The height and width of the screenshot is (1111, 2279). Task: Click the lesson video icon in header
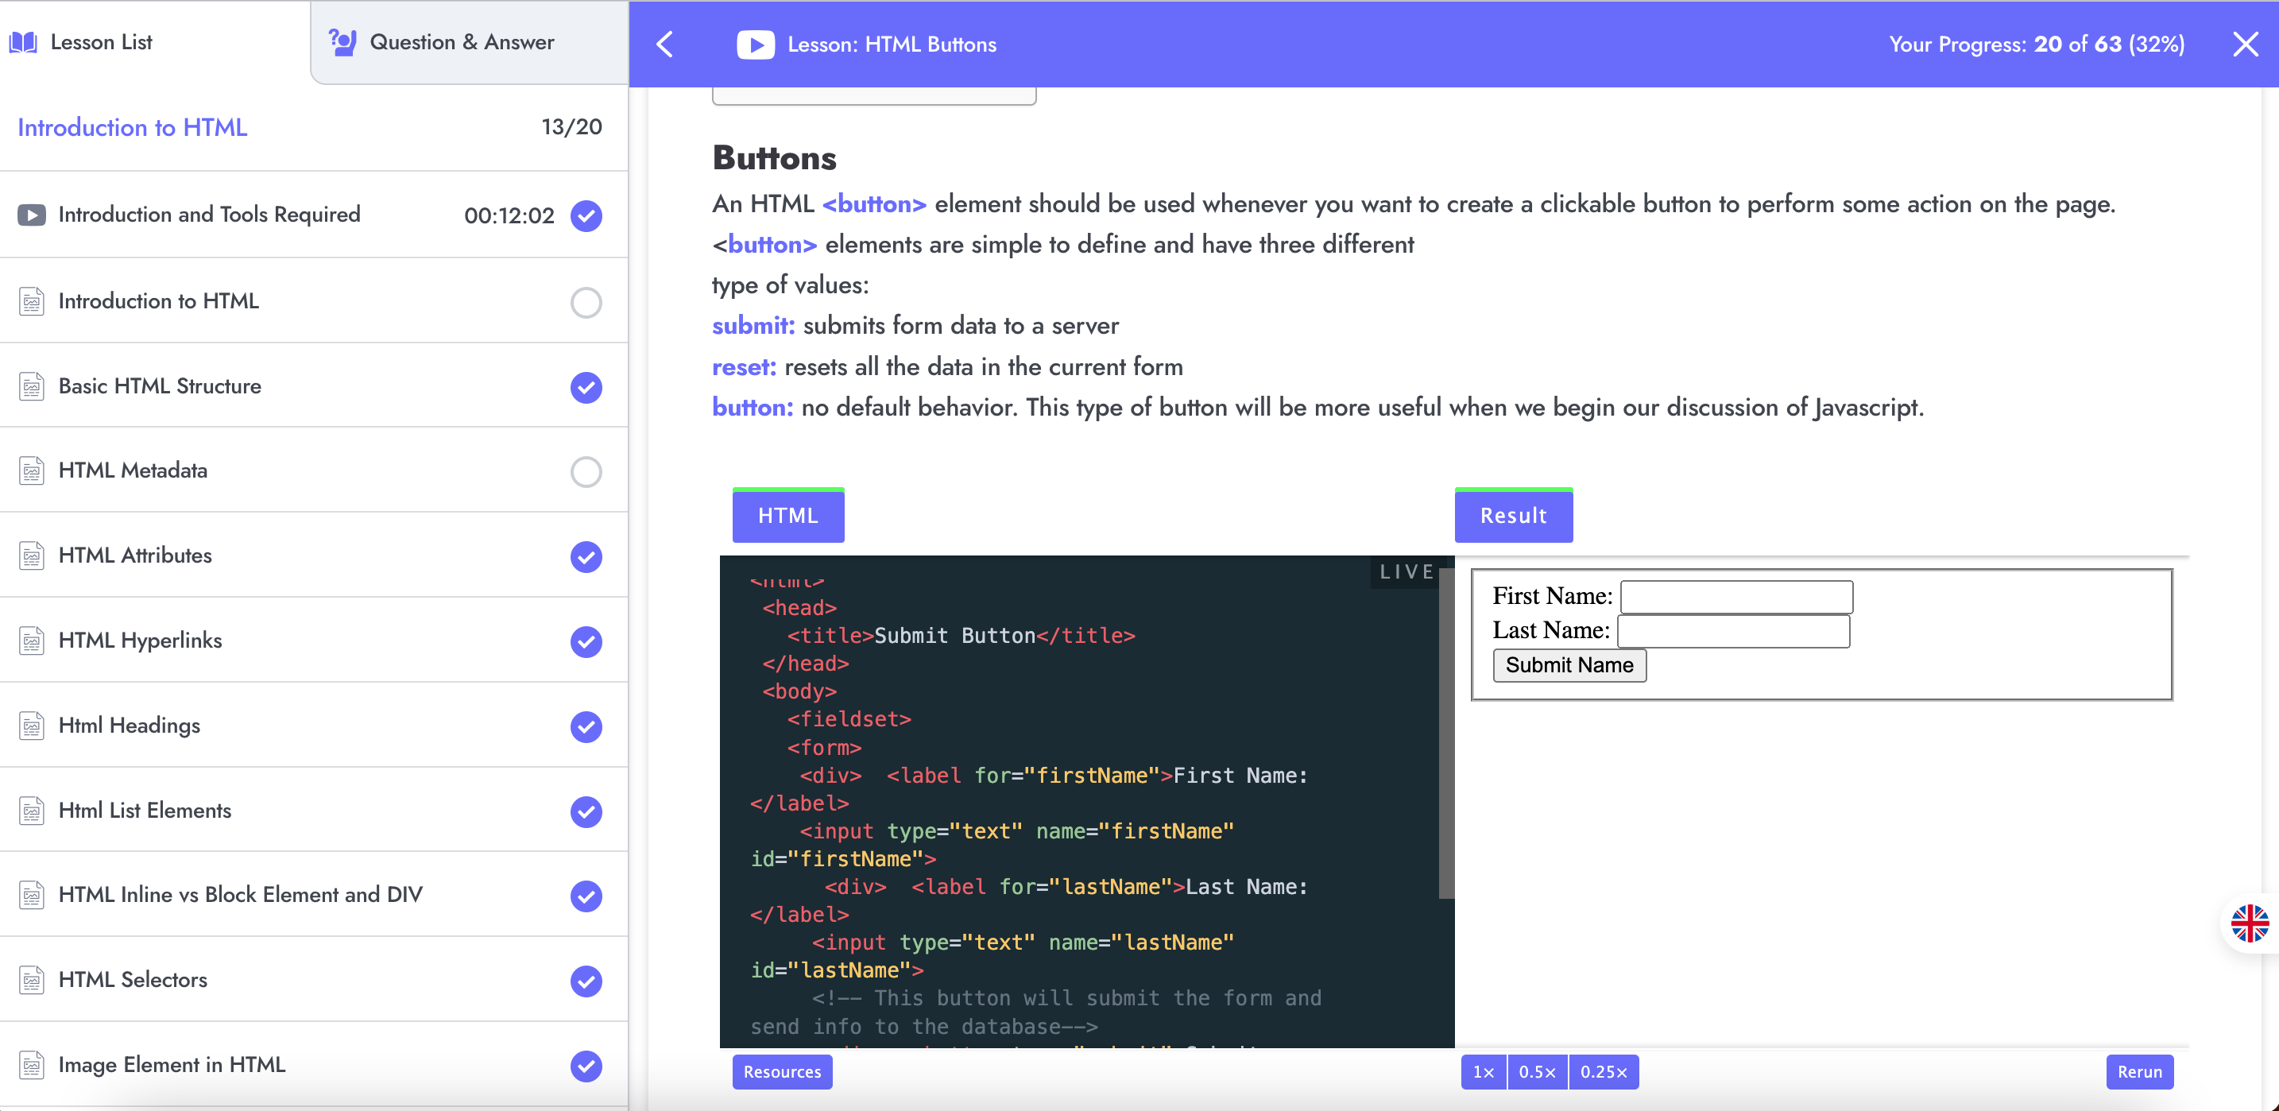[x=755, y=45]
